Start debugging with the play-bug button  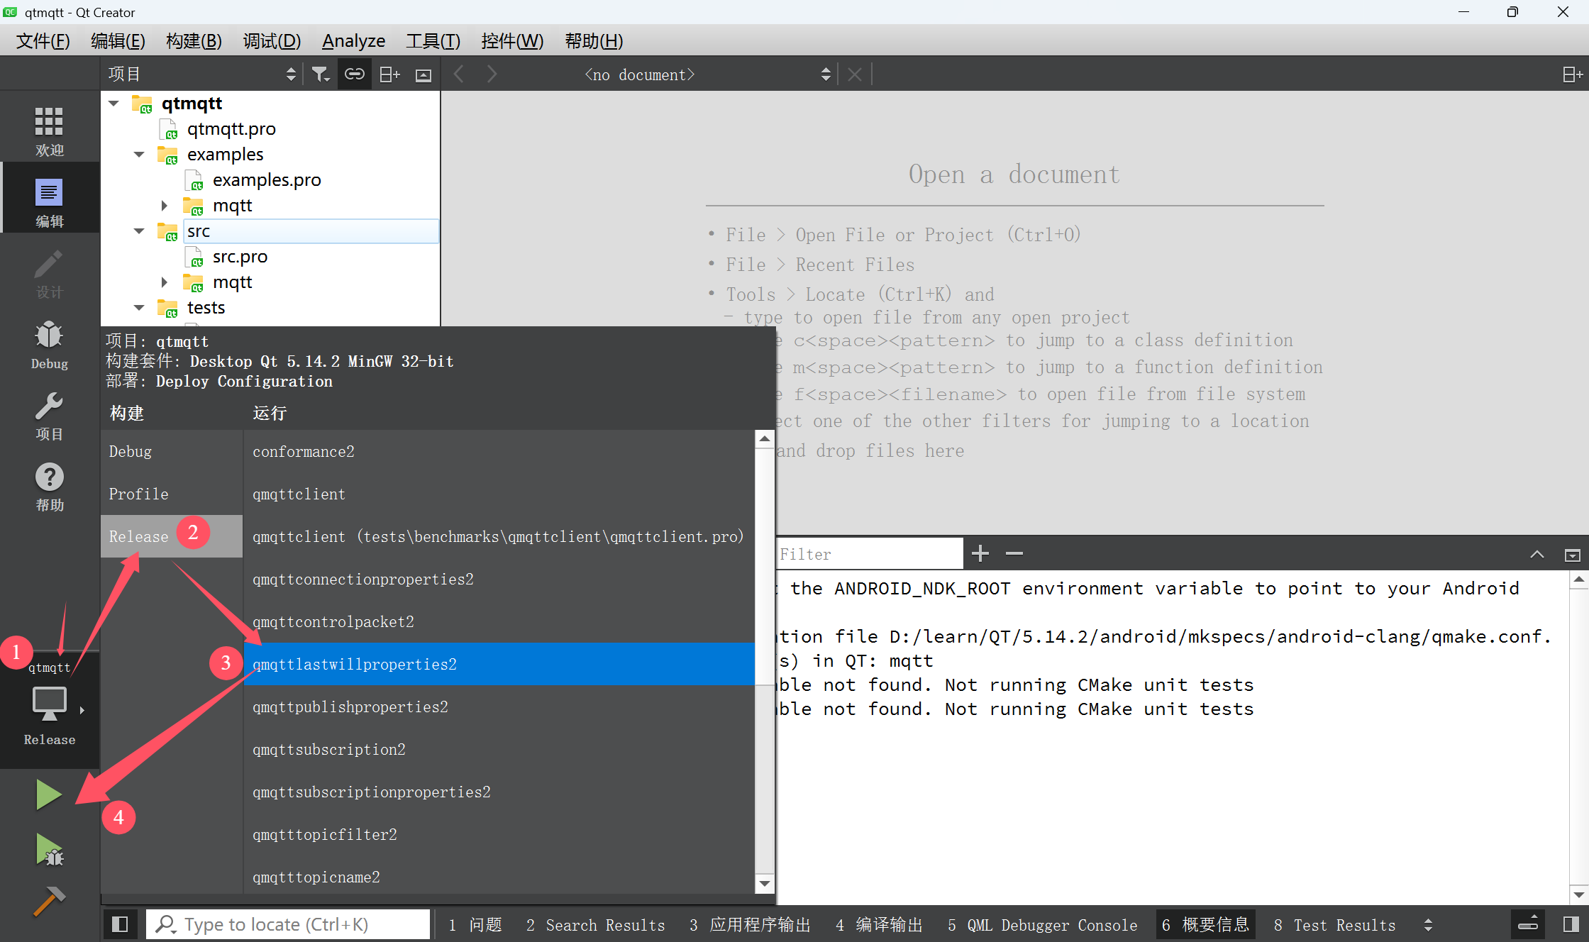click(x=49, y=849)
